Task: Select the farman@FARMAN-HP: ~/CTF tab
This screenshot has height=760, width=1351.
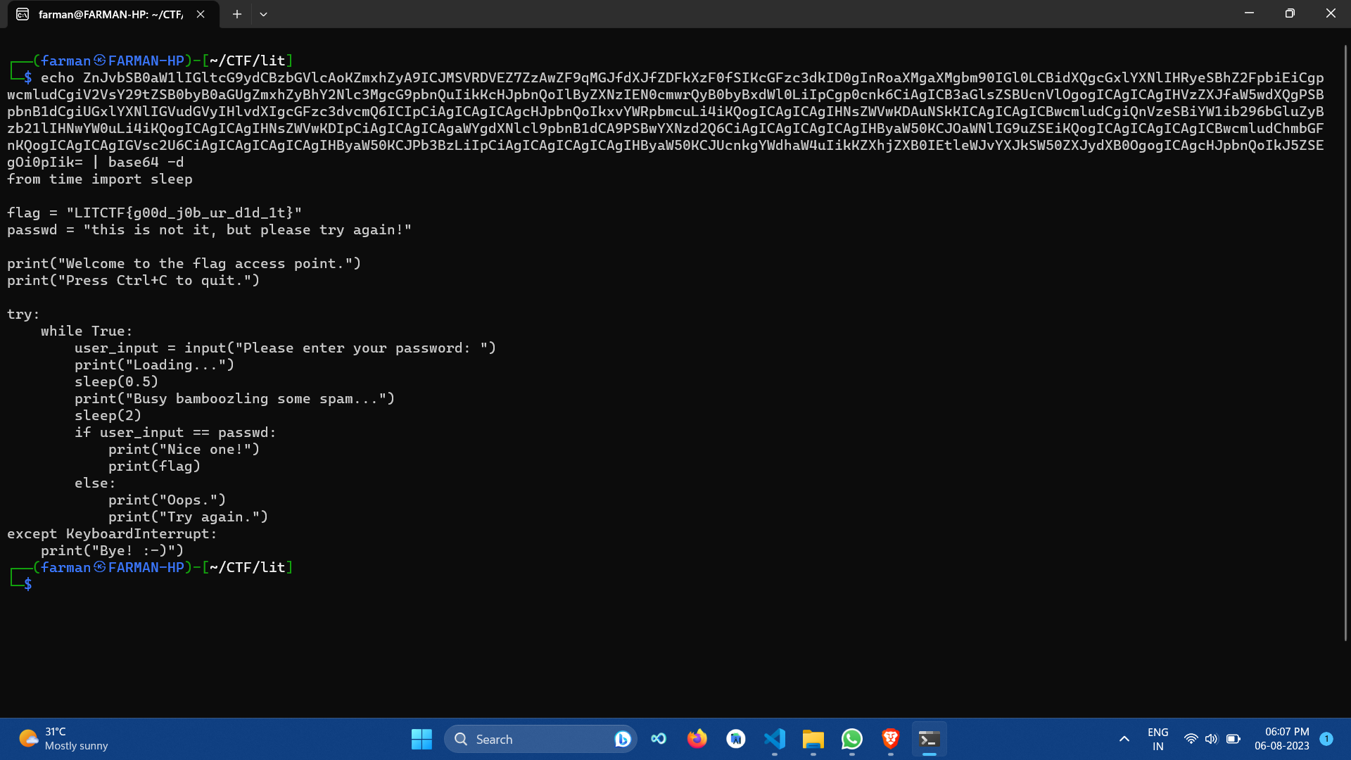Action: pos(113,14)
